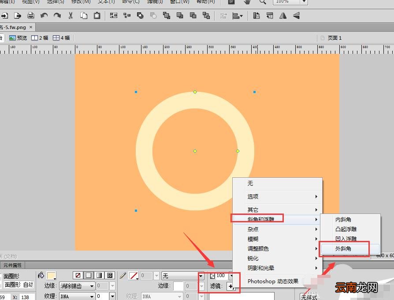Click the Join paths icon

[x=140, y=15]
